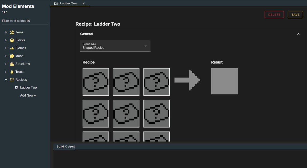Click the Trees category label

pos(19,72)
